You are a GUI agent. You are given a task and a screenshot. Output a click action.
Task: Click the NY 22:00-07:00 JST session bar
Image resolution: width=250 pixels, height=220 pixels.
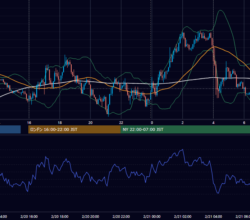click(185, 129)
